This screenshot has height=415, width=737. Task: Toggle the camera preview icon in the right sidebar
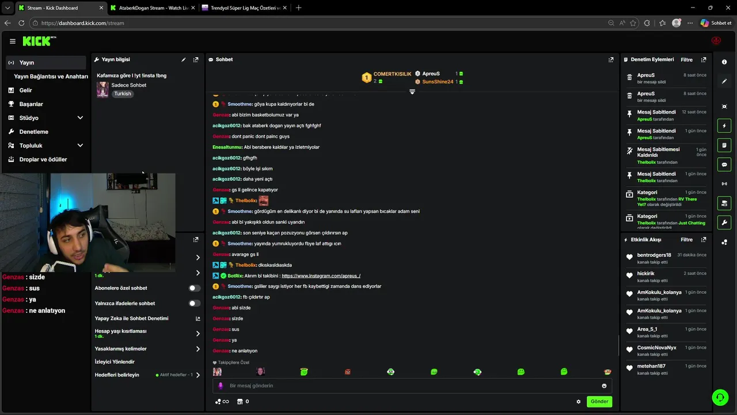click(724, 203)
